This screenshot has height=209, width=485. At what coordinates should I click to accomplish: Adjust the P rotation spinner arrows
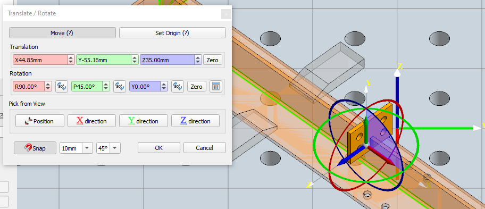pyautogui.click(x=106, y=87)
